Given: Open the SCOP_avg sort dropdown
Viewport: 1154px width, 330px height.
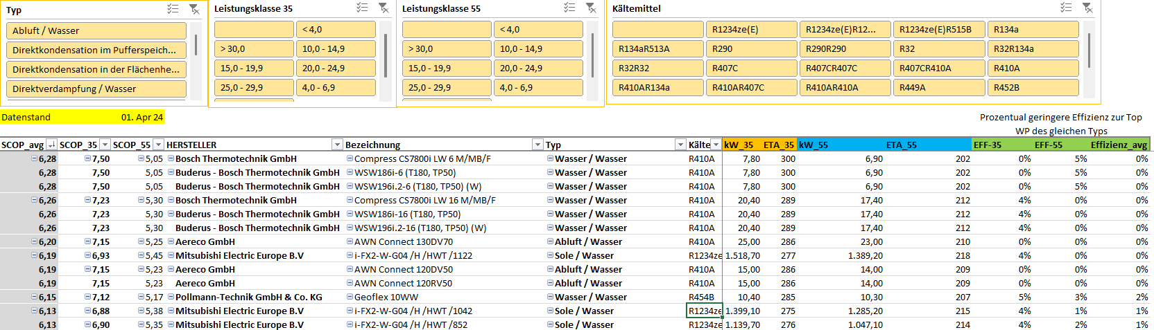Looking at the screenshot, I should [51, 145].
